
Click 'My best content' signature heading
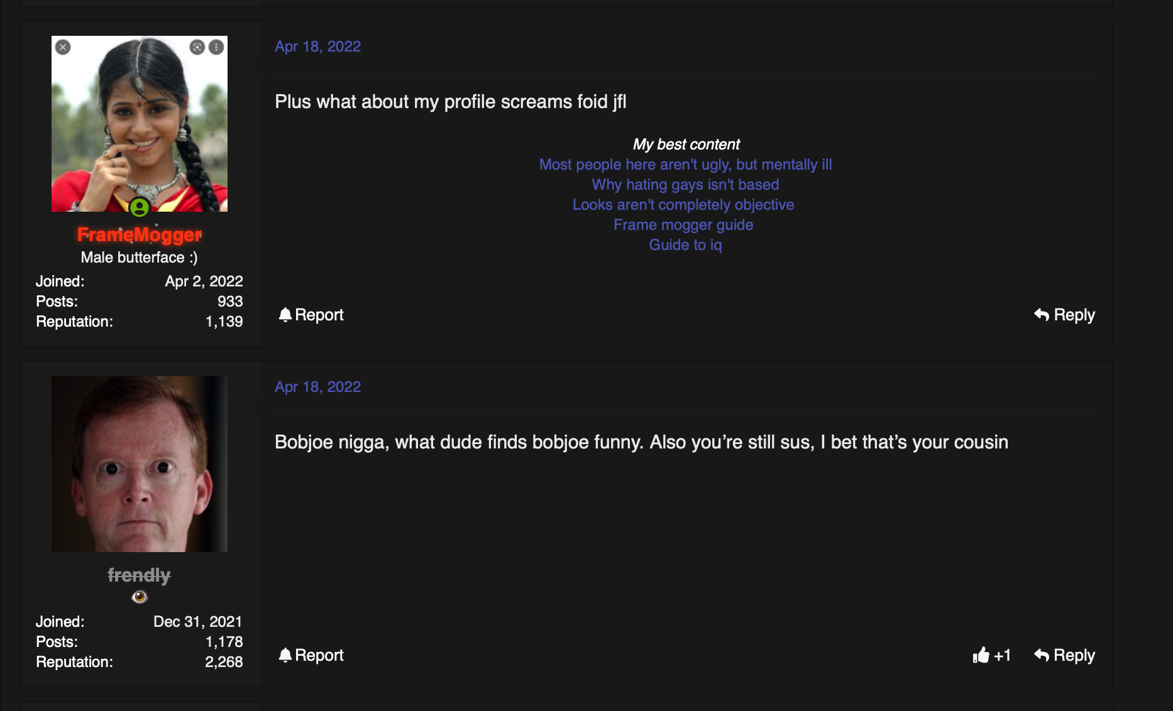coord(686,144)
